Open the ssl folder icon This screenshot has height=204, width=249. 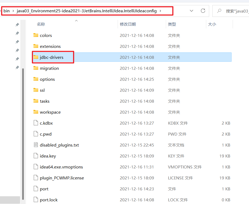36,90
